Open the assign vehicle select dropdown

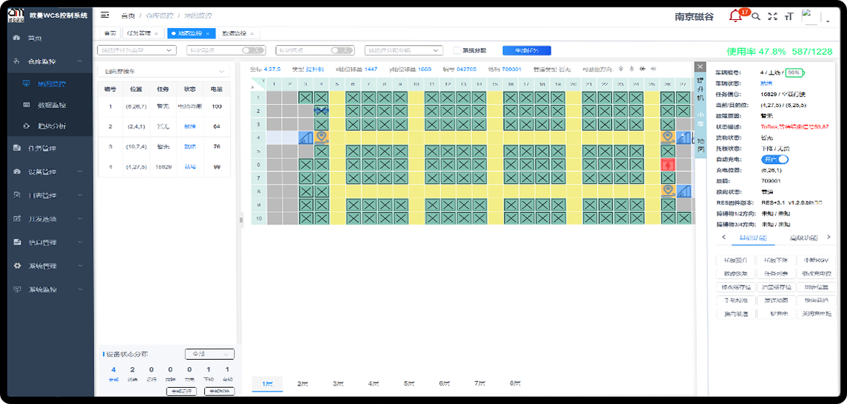[403, 50]
